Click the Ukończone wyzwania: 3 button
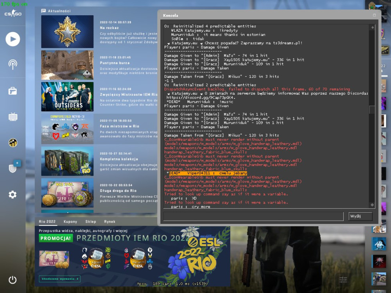The height and width of the screenshot is (293, 391). (x=60, y=279)
